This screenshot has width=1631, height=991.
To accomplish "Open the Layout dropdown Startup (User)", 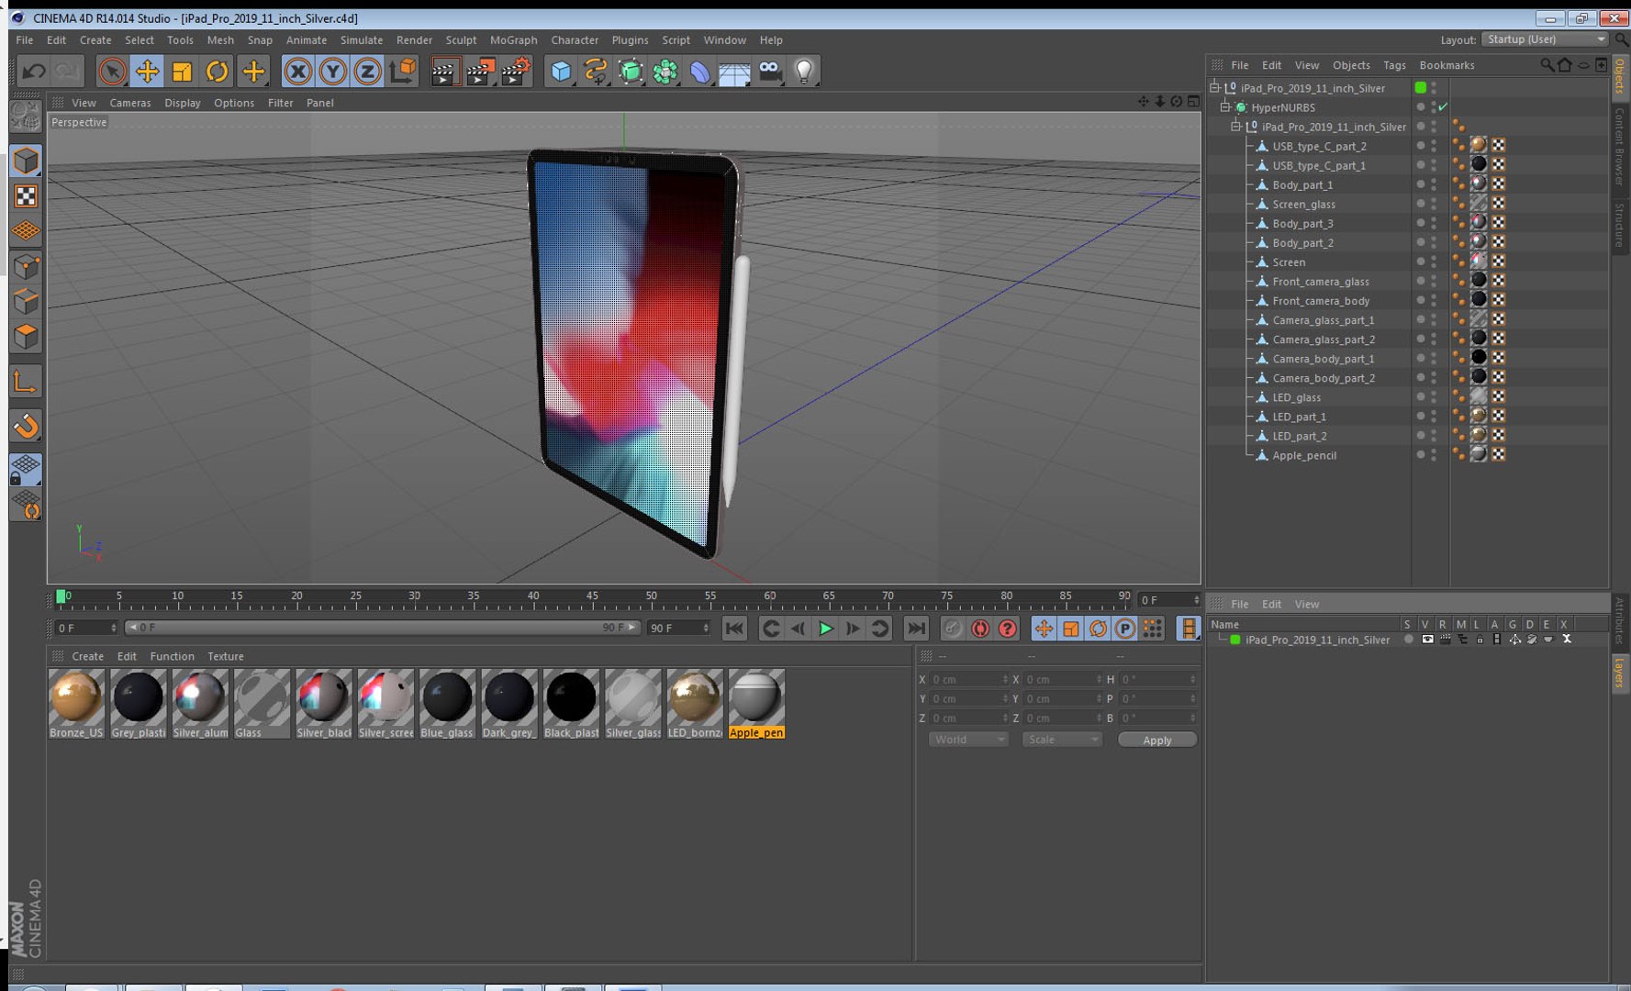I will tap(1546, 39).
